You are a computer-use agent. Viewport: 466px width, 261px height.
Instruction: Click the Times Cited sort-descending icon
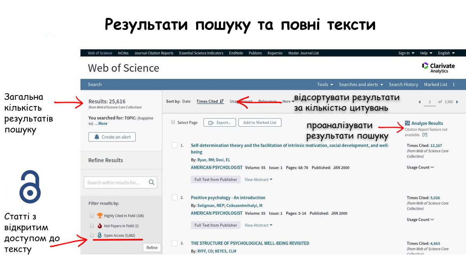222,101
